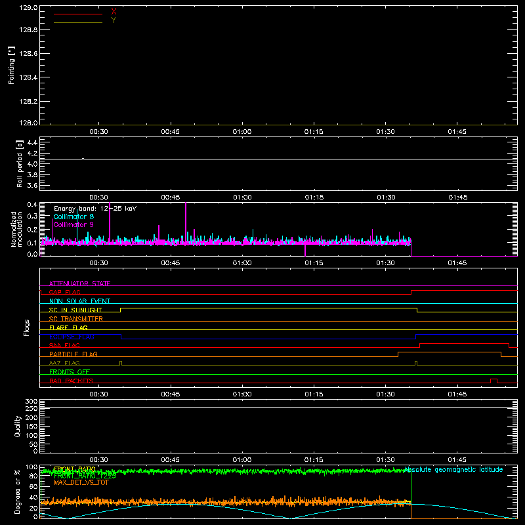Click the olive Y legend line
525x525 pixels.
(x=78, y=22)
